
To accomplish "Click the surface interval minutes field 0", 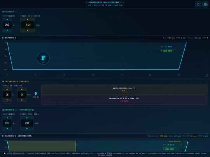I will tap(22, 95).
